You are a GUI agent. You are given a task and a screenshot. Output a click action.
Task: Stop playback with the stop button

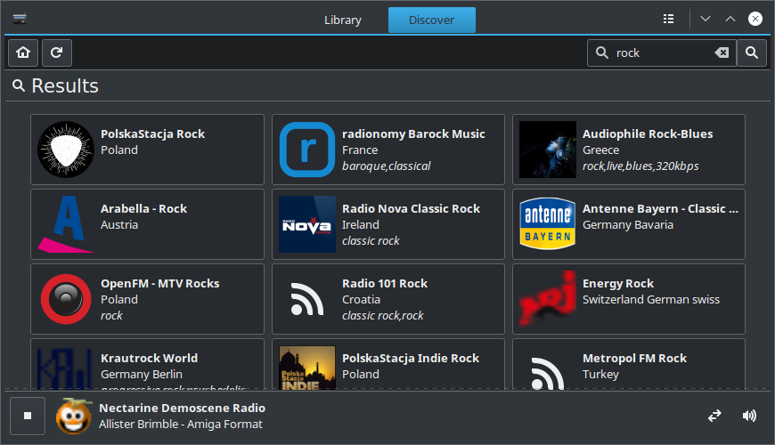[x=28, y=416]
